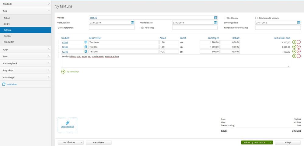The width and height of the screenshot is (304, 146).
Task: Open dropdown arrow on Bokfør og skriv ut PDF
Action: pos(270,143)
